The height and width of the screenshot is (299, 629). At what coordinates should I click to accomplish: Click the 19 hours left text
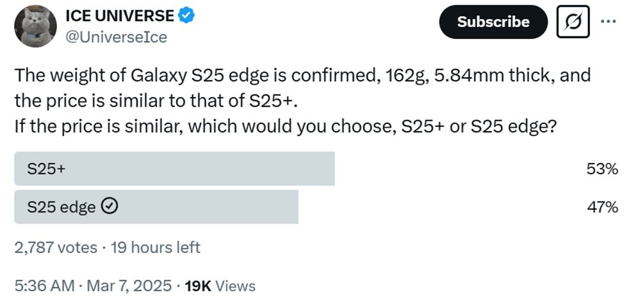(x=156, y=247)
